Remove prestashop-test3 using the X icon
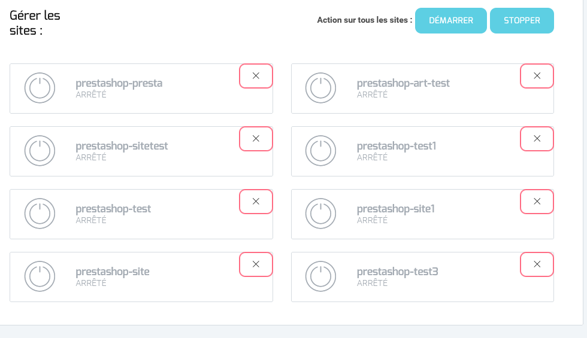 tap(537, 264)
